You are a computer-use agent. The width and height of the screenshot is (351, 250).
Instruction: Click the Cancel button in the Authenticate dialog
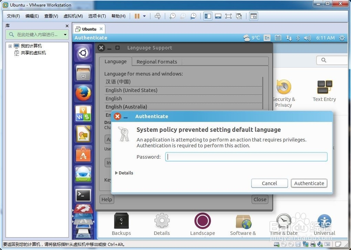tap(270, 183)
